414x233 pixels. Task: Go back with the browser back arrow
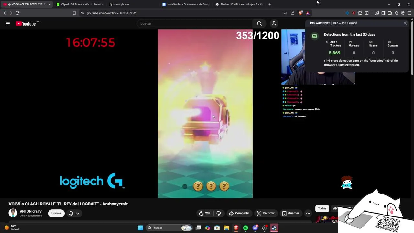click(x=5, y=13)
